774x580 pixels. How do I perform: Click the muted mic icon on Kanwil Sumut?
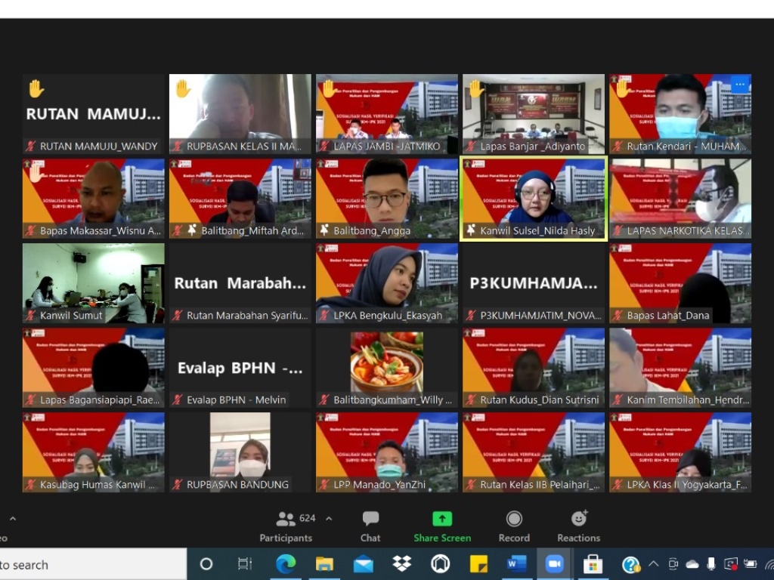(x=31, y=316)
